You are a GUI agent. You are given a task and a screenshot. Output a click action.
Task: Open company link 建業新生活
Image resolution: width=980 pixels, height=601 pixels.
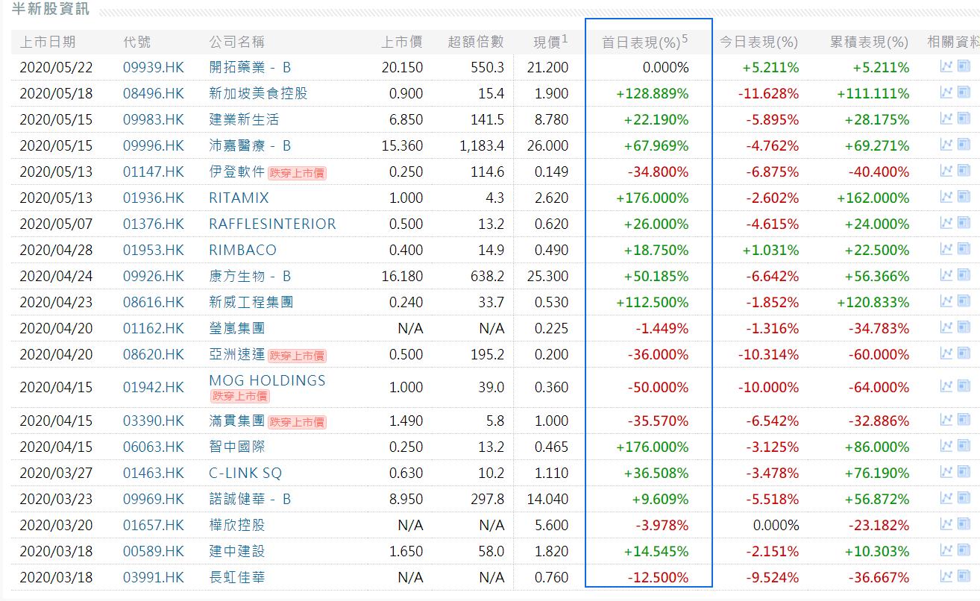244,119
